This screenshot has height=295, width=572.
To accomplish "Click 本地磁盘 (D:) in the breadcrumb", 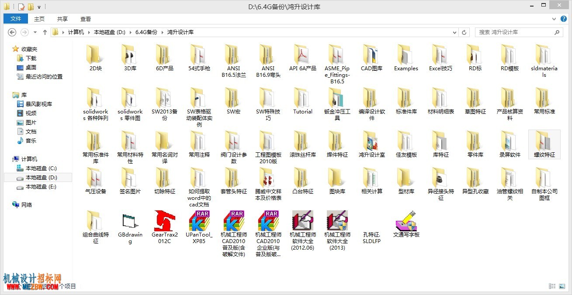I will coord(110,32).
